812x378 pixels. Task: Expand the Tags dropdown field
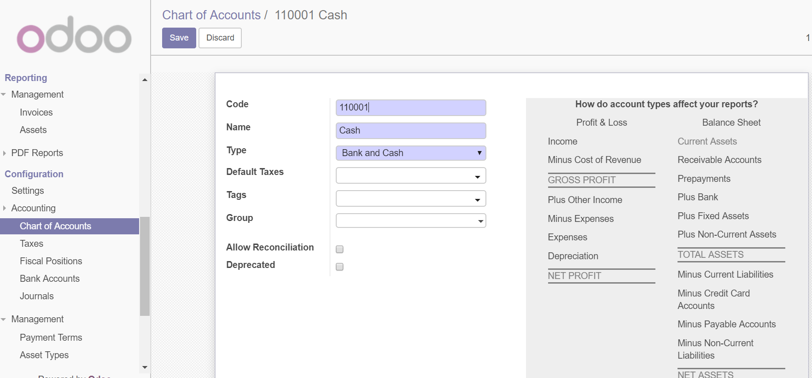(410, 199)
